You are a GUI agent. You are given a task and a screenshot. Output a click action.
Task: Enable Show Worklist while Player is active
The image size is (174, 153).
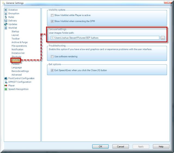(x=52, y=15)
